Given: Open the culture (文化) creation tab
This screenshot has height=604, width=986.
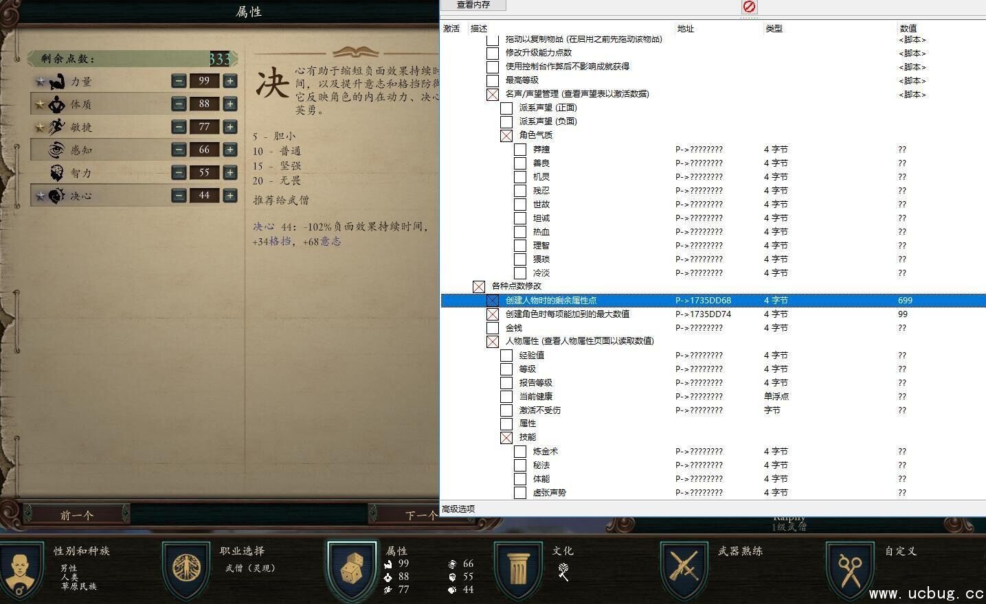Looking at the screenshot, I should coord(518,568).
